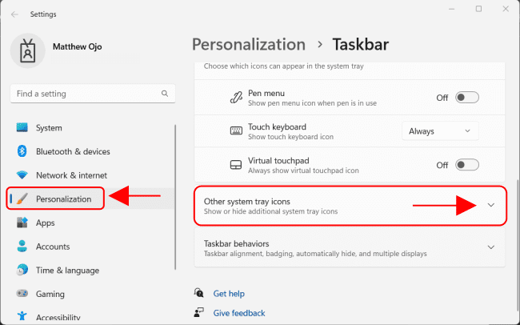Click the Matthew Ojo account name

[x=78, y=46]
